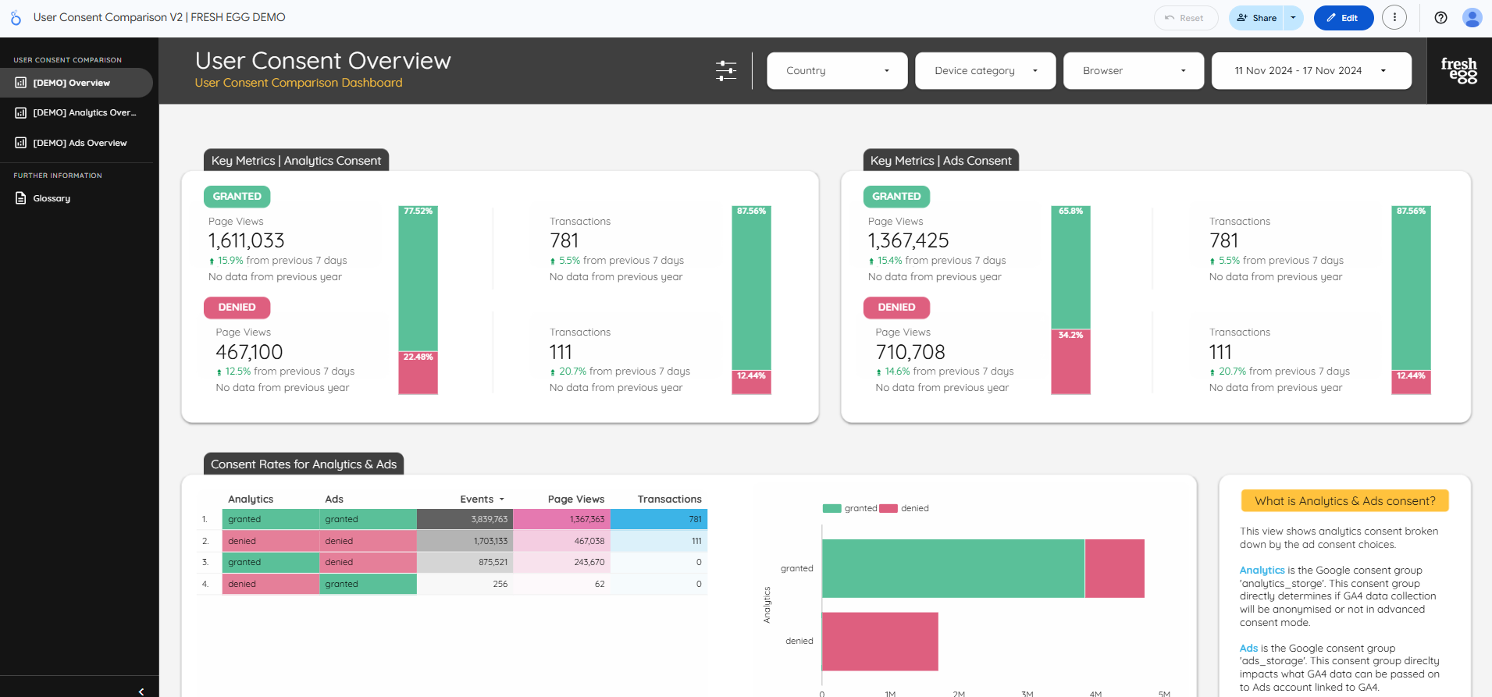Go to the [DEMO] Ads Overview page
Viewport: 1492px width, 697px height.
coord(79,143)
